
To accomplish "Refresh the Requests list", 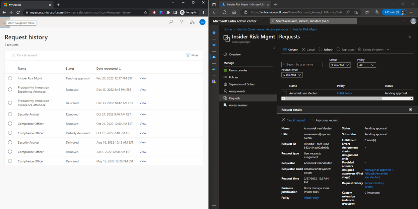I will coord(326,50).
